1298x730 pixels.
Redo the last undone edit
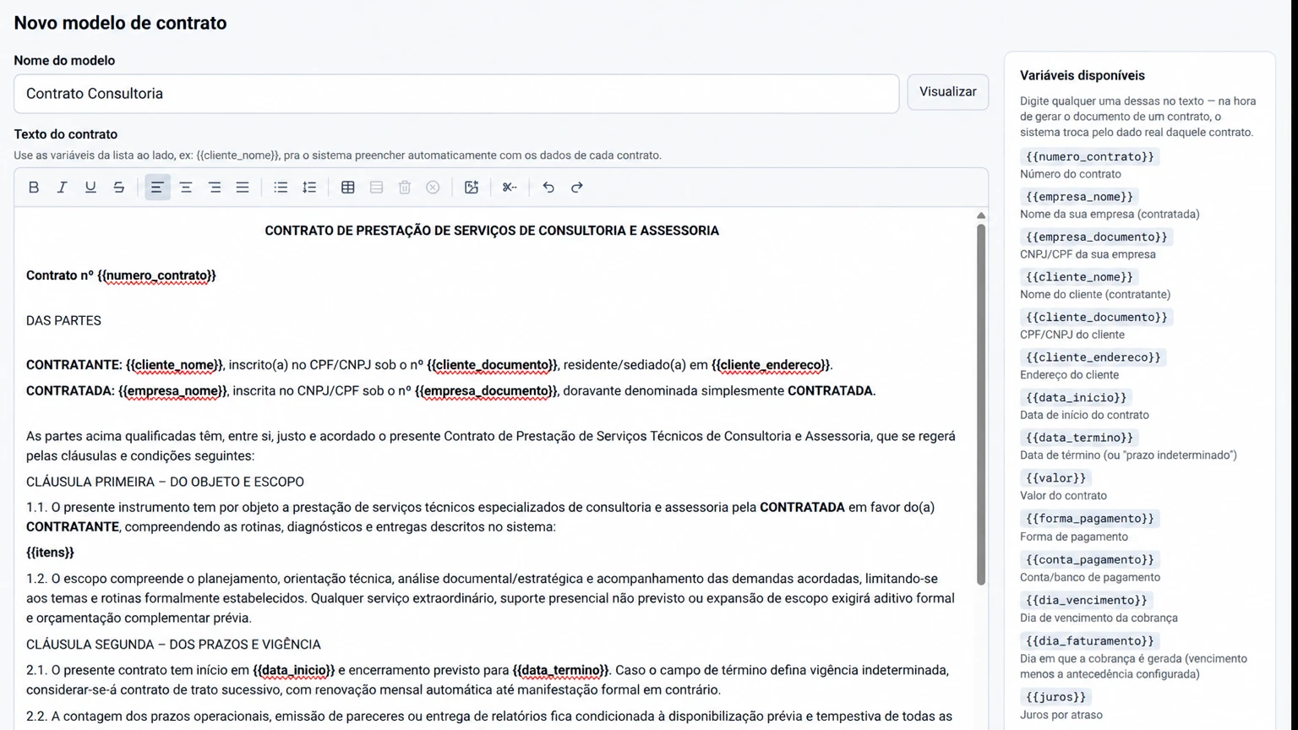[x=577, y=188]
